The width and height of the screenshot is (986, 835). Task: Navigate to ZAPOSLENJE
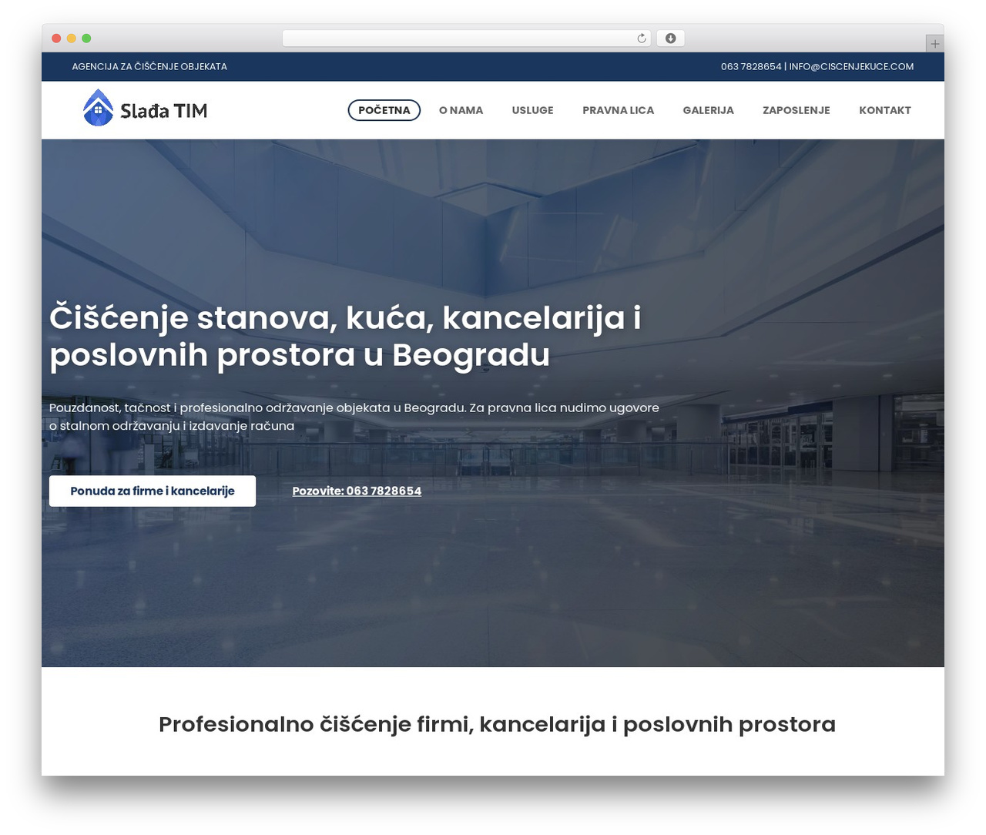tap(797, 110)
